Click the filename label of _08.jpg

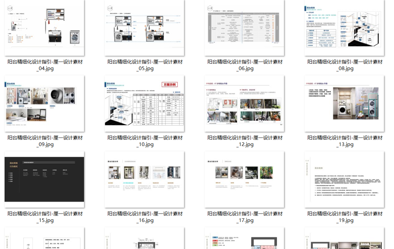pyautogui.click(x=344, y=65)
